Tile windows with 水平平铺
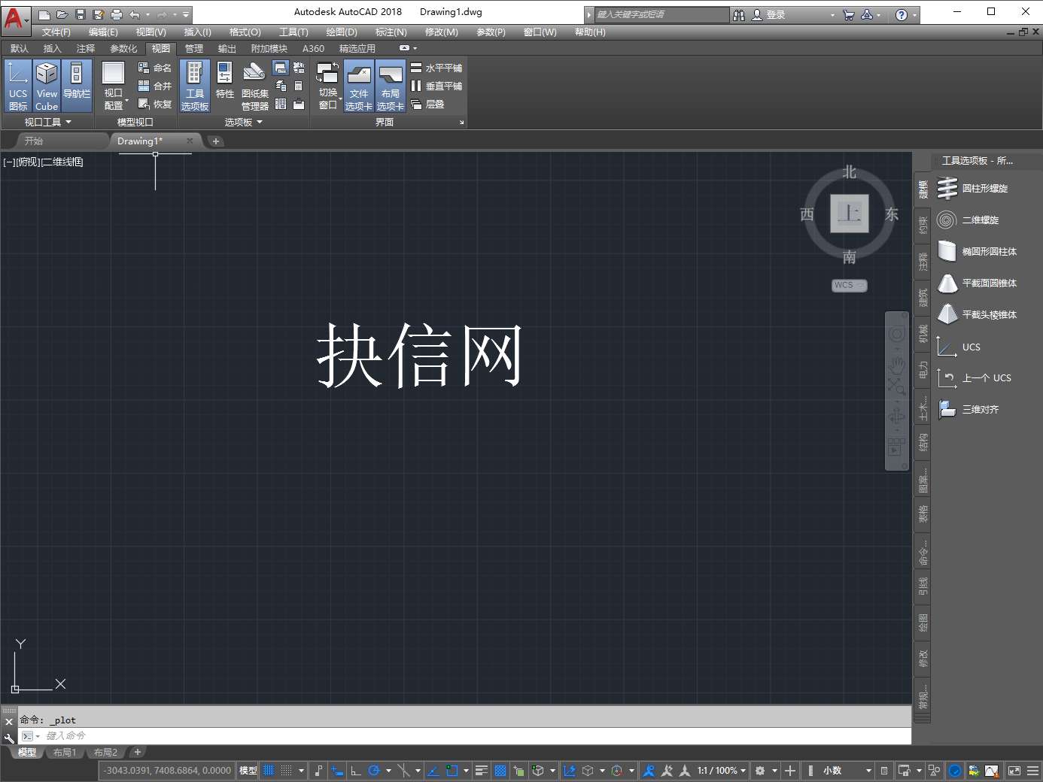Viewport: 1043px width, 782px height. pyautogui.click(x=436, y=68)
